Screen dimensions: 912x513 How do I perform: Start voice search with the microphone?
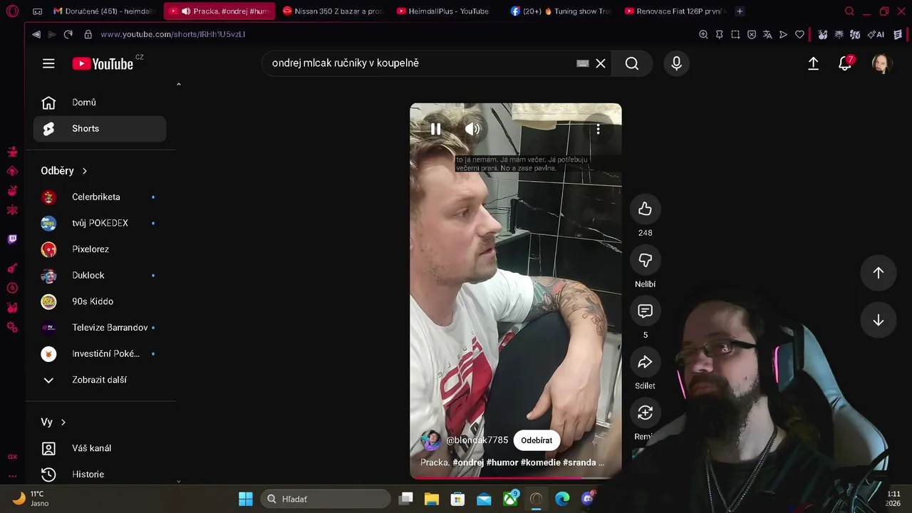(677, 63)
